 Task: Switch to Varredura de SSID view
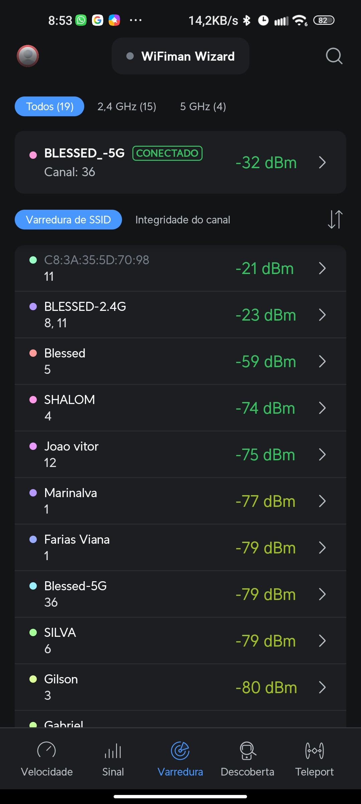point(68,220)
